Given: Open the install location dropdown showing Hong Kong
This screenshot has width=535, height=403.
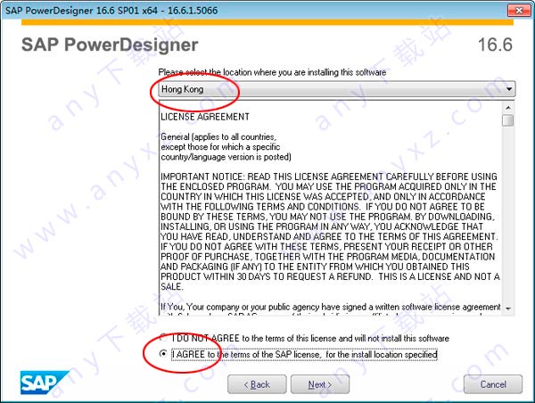Looking at the screenshot, I should point(337,89).
